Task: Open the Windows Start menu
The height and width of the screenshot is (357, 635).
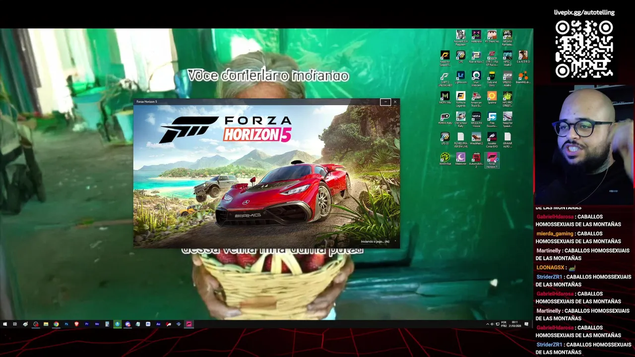Action: pos(5,324)
